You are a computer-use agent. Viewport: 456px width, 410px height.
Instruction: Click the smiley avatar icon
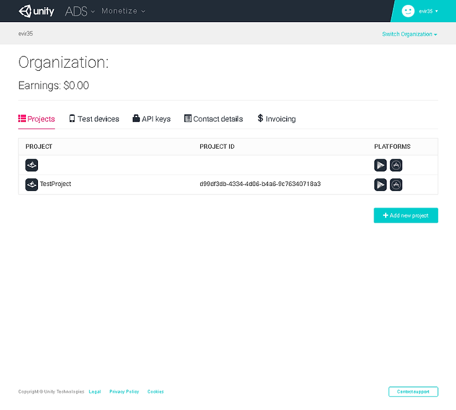(408, 11)
